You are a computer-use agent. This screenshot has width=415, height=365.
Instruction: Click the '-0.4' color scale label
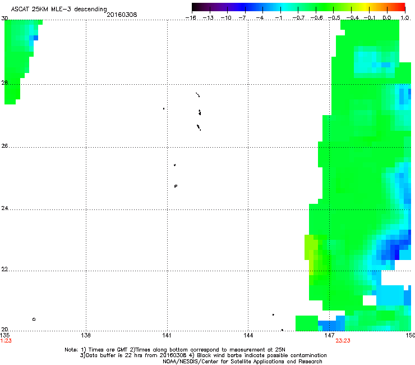pyautogui.click(x=353, y=18)
